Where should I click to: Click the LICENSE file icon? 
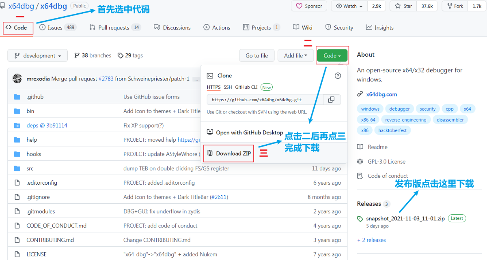point(17,254)
